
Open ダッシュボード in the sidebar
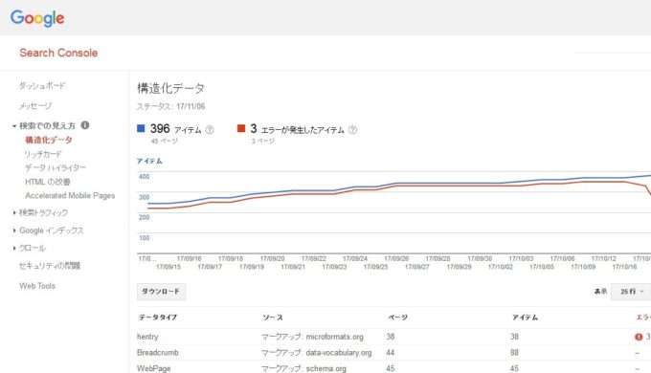[42, 86]
